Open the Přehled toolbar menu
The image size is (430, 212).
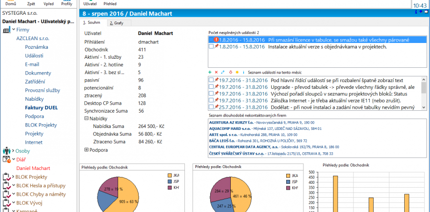110,4
